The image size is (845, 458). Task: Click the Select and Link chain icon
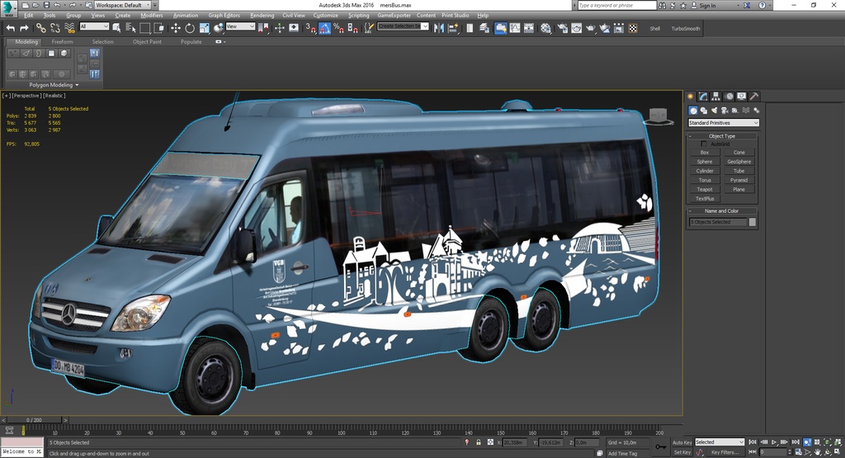pyautogui.click(x=40, y=28)
